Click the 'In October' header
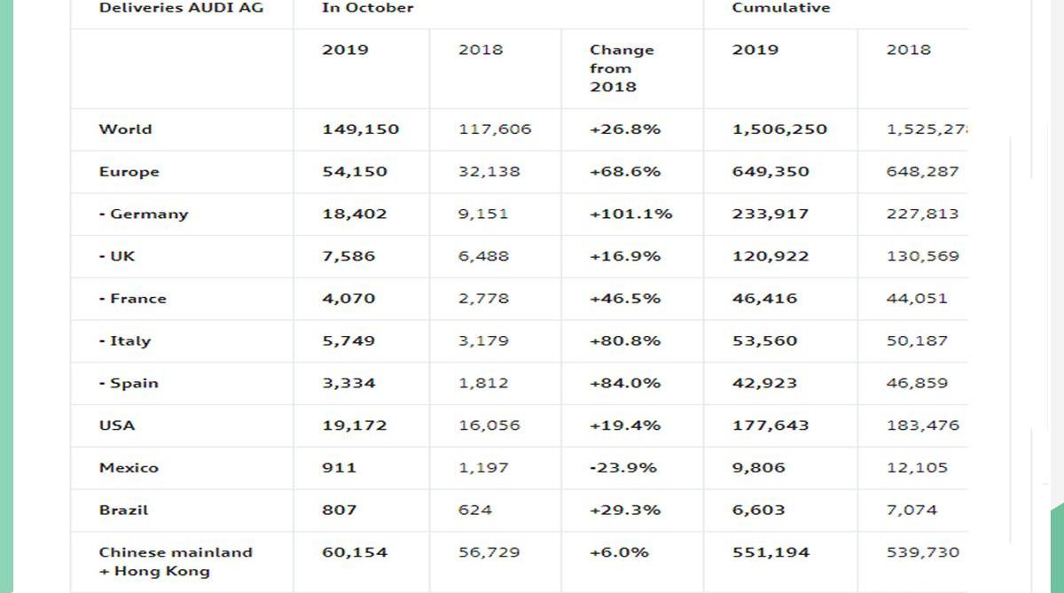The height and width of the screenshot is (593, 1064). [x=367, y=8]
